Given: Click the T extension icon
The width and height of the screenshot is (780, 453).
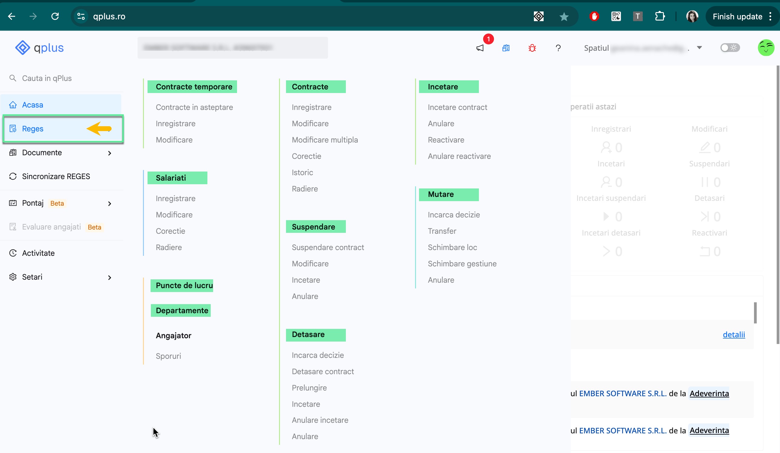Looking at the screenshot, I should pyautogui.click(x=638, y=16).
